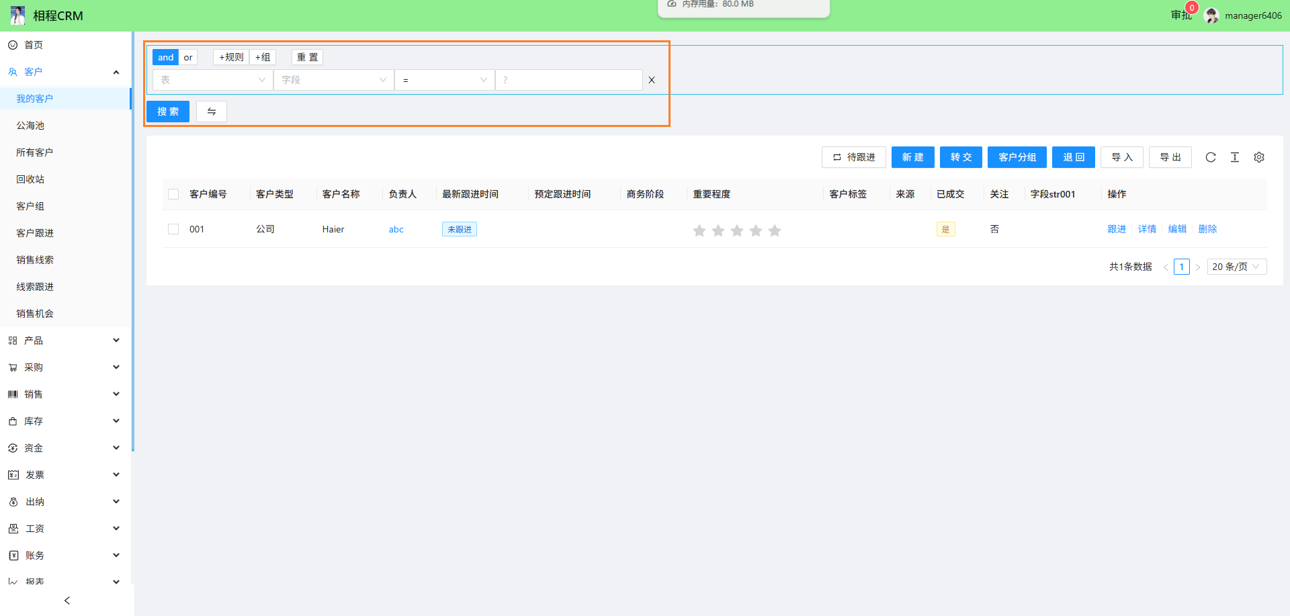Viewport: 1290px width, 616px height.
Task: Go to 公海池 in sidebar
Action: [30, 126]
